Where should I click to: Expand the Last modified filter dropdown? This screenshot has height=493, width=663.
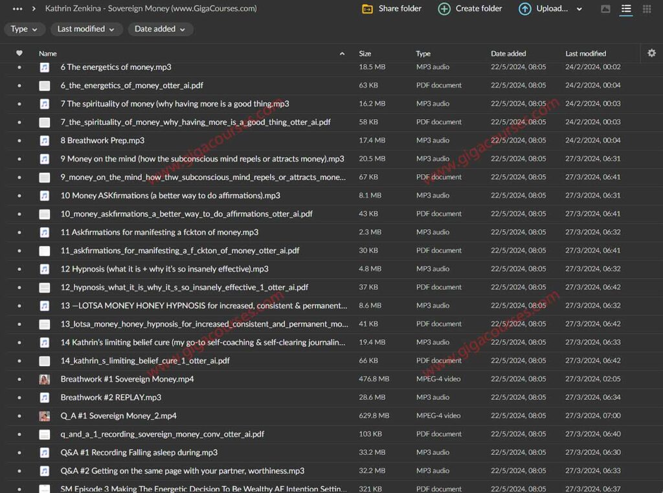click(x=85, y=29)
